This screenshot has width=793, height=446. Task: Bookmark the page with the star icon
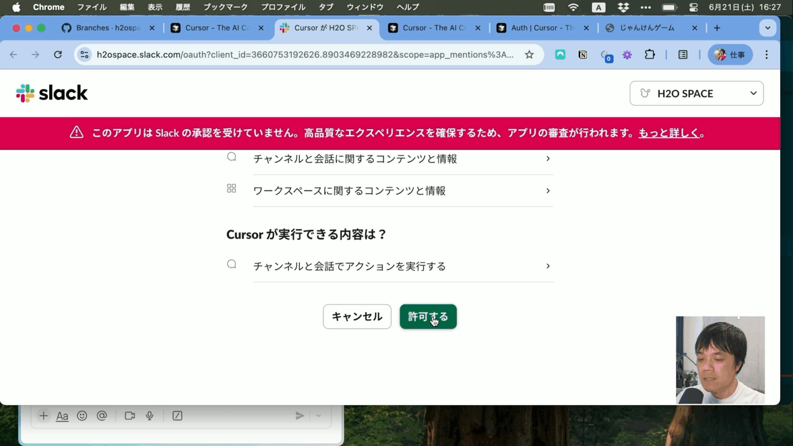[x=529, y=54]
